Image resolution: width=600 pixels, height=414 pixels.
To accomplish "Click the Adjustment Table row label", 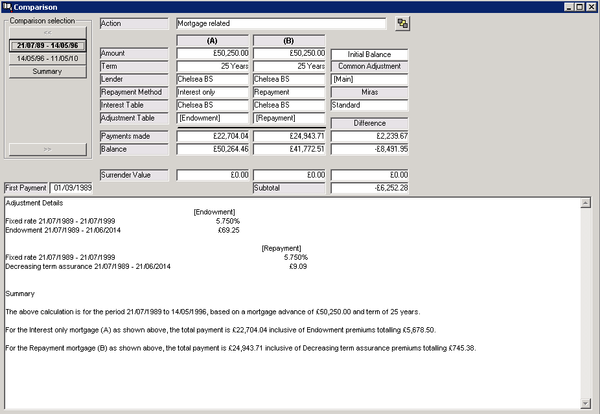I will (x=134, y=118).
